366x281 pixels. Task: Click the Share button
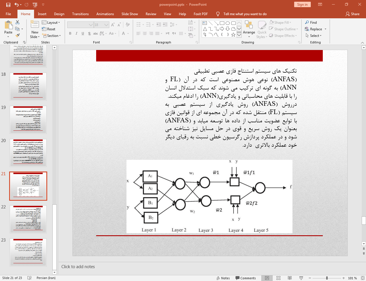point(352,14)
